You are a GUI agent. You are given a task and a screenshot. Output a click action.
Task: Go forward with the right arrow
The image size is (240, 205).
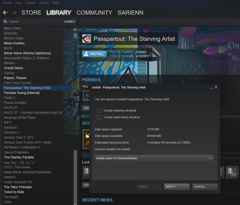click(14, 13)
